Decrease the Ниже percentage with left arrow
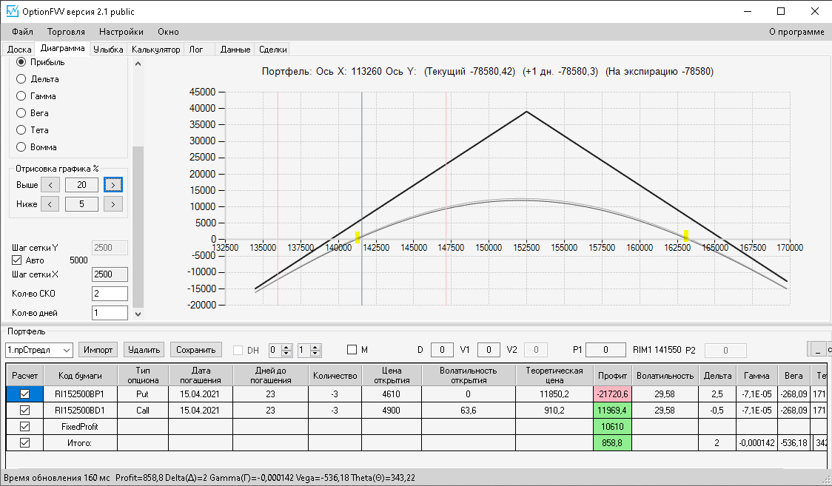Viewport: 832px width, 486px height. point(50,203)
